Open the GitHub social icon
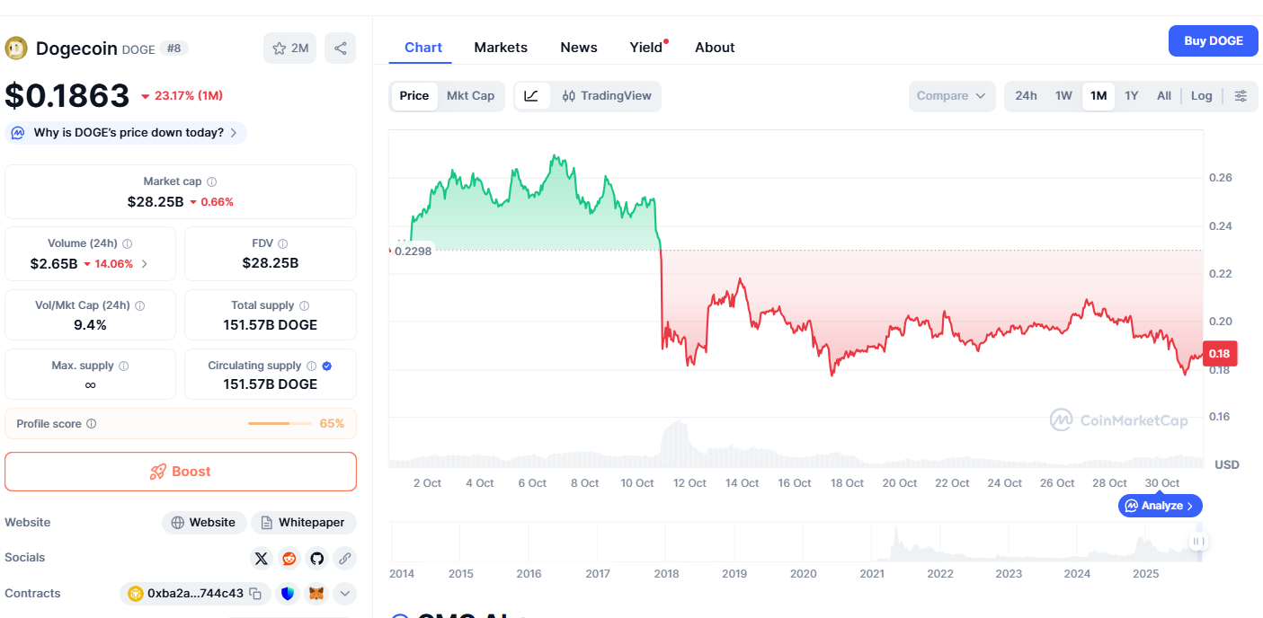This screenshot has width=1263, height=618. [x=317, y=559]
